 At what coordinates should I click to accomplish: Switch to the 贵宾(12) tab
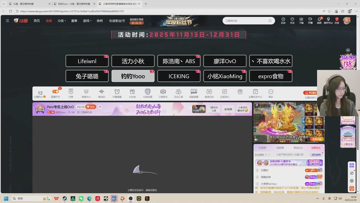(298, 148)
